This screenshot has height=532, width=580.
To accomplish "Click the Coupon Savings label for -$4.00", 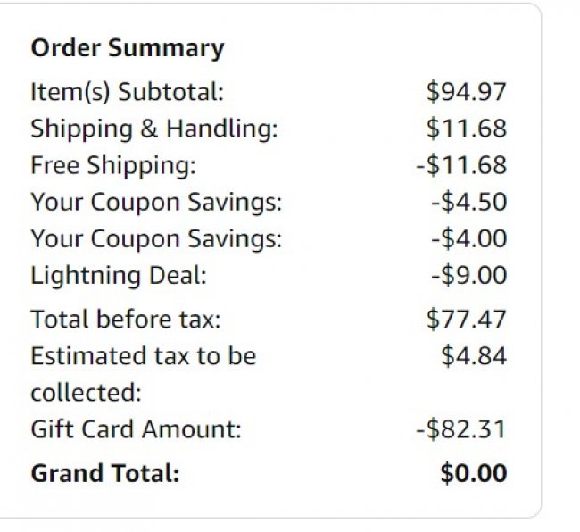I will pyautogui.click(x=156, y=238).
